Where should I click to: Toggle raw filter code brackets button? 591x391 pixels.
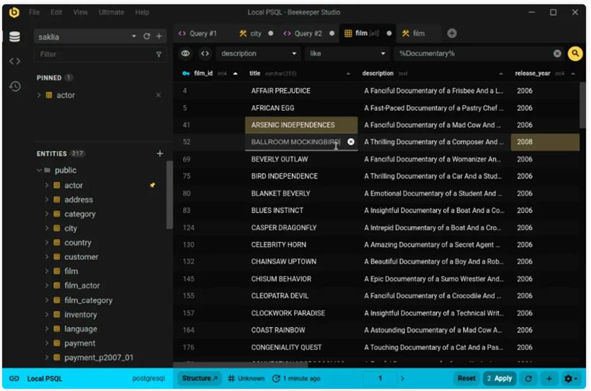coord(205,53)
